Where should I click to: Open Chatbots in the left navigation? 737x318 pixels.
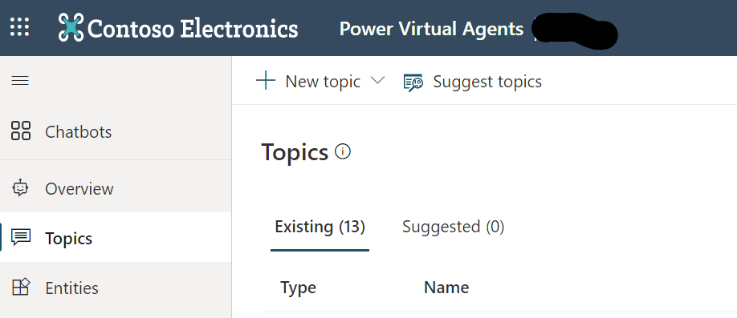pos(116,132)
